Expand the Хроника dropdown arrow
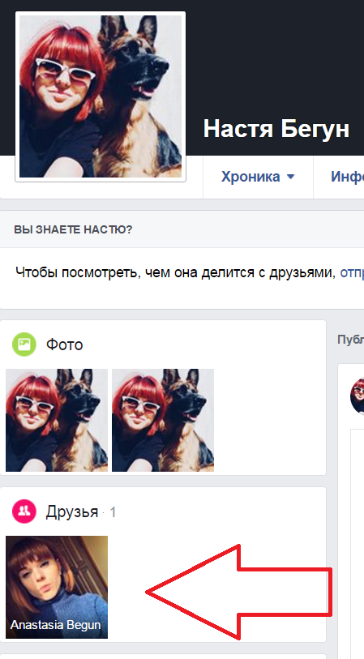This screenshot has width=364, height=659. (290, 177)
